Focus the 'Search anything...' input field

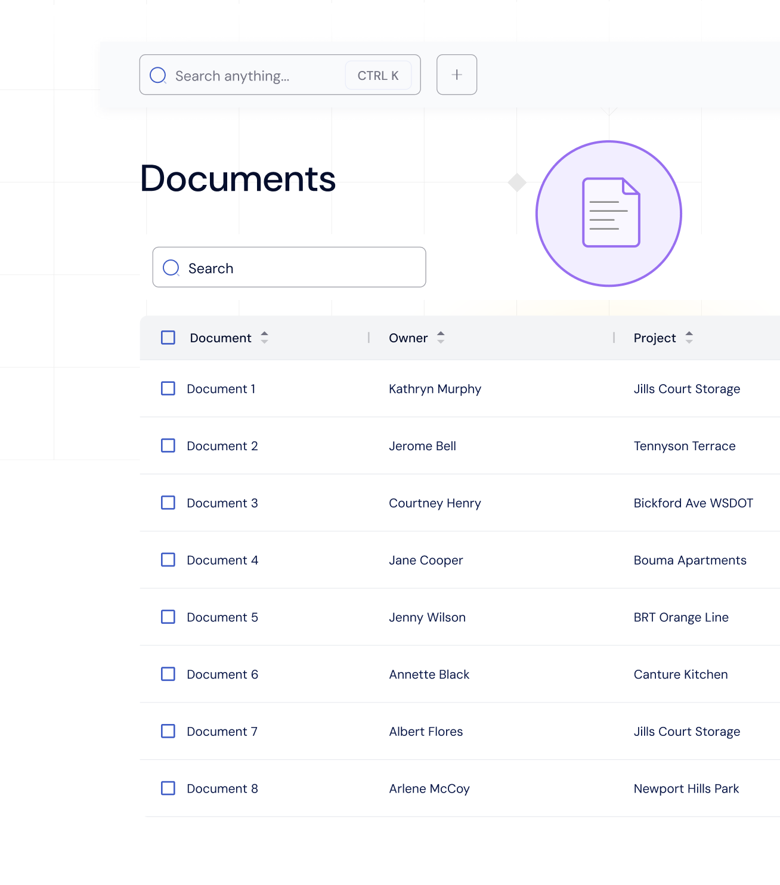(x=256, y=76)
